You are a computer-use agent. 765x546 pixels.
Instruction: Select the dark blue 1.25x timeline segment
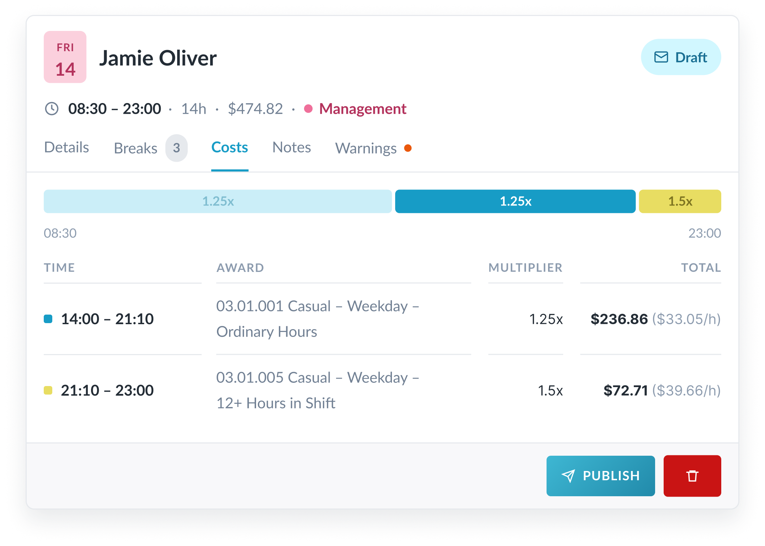pyautogui.click(x=515, y=201)
